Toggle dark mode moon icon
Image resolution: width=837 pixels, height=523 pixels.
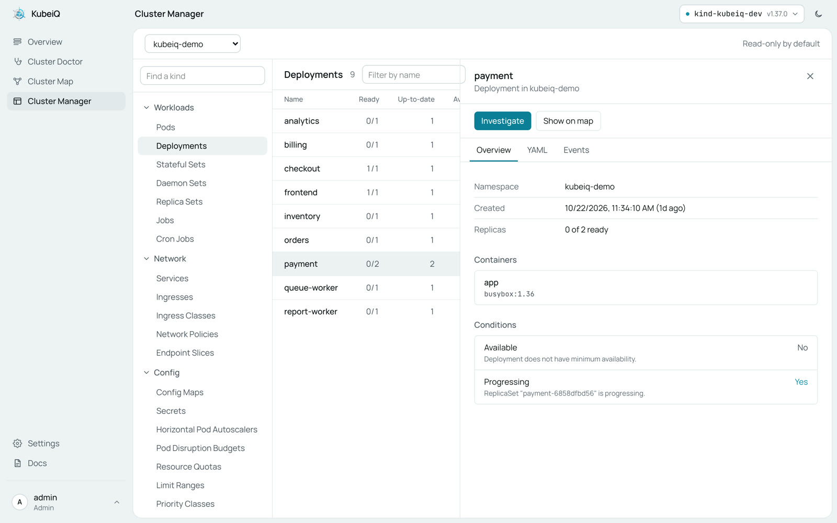click(x=819, y=14)
